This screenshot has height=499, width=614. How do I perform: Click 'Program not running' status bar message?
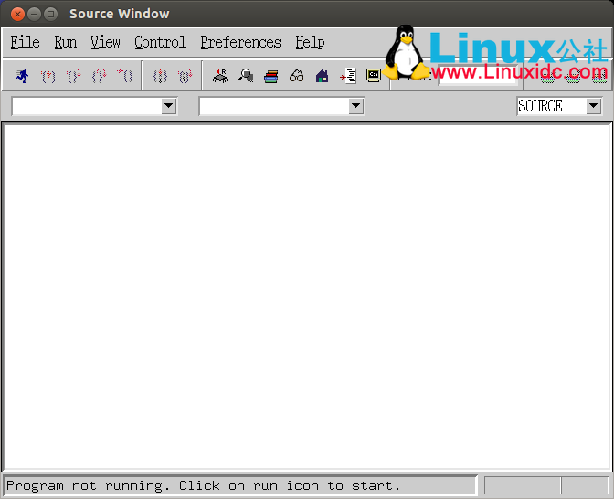tap(203, 485)
